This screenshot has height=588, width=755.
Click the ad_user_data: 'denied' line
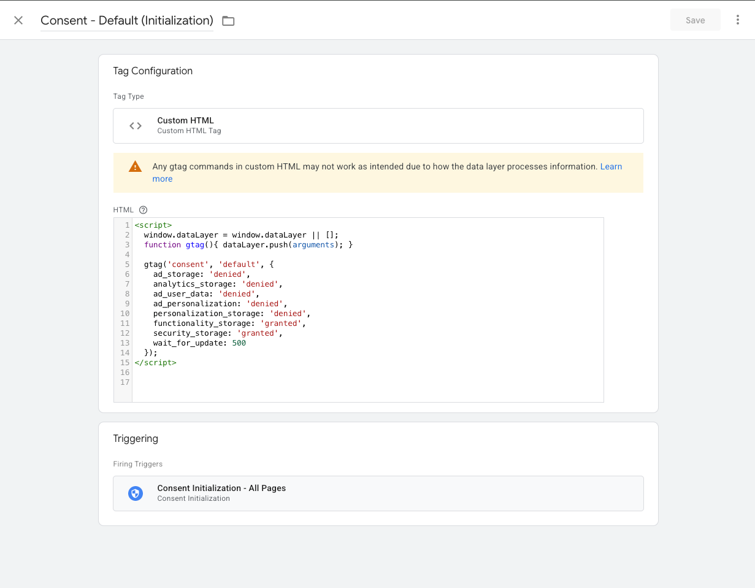pos(206,294)
